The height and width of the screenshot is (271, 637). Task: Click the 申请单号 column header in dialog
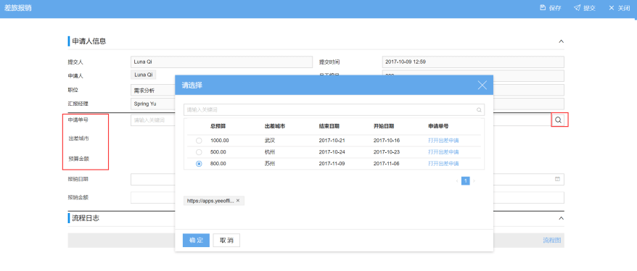pyautogui.click(x=438, y=126)
